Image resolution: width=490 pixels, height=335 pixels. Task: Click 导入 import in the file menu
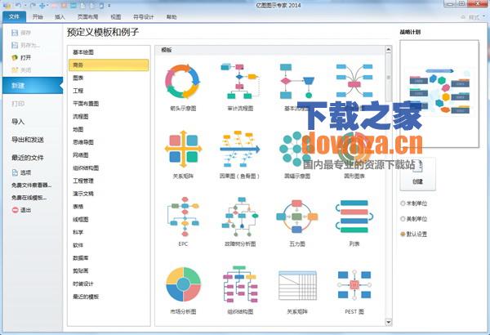pyautogui.click(x=18, y=122)
